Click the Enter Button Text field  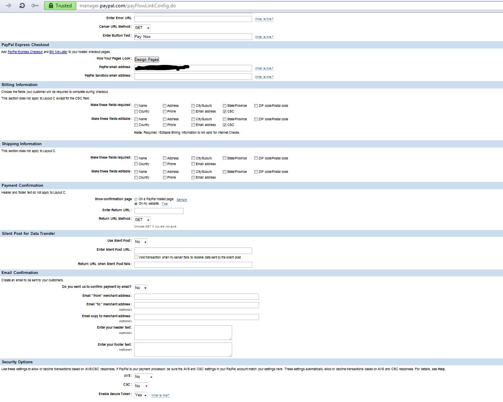point(193,37)
